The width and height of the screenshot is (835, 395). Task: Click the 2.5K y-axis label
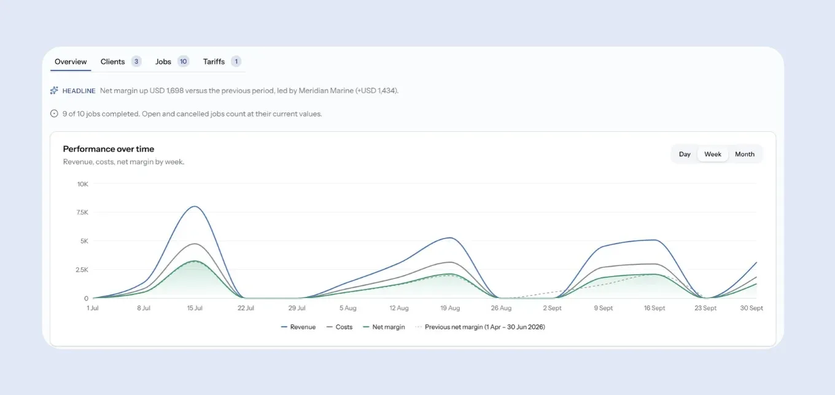tap(82, 270)
